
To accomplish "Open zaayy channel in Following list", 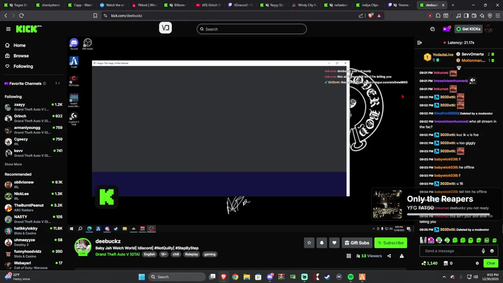I will [33, 107].
